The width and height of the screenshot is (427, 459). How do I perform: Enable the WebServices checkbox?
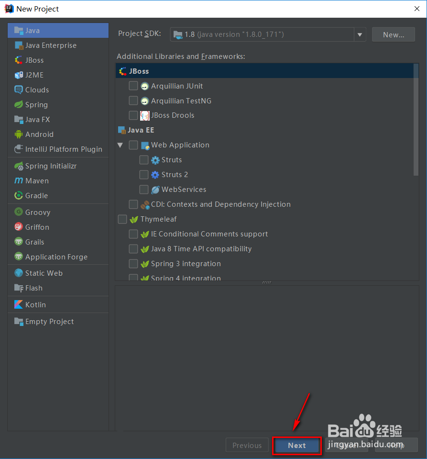click(144, 190)
